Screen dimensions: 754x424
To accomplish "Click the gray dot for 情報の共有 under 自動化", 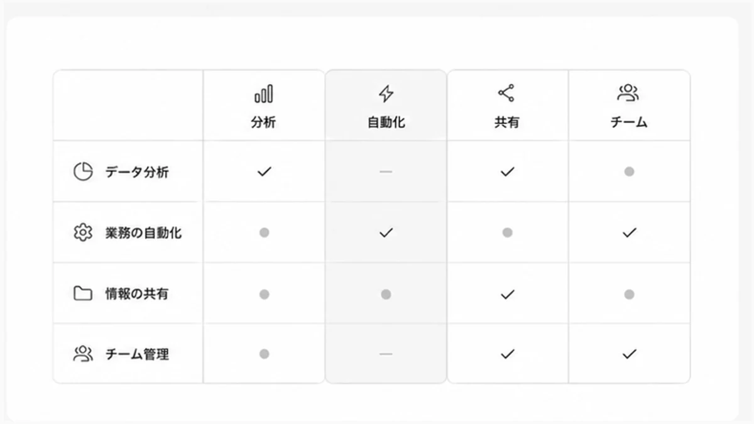I will pyautogui.click(x=386, y=294).
